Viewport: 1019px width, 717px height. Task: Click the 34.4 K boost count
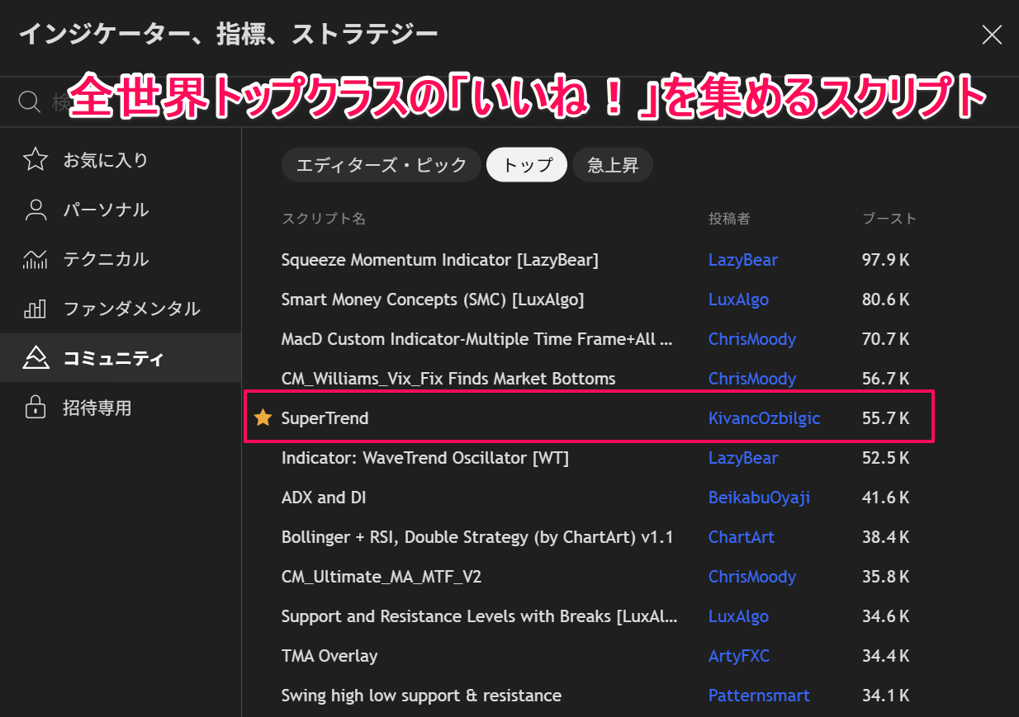coord(885,656)
